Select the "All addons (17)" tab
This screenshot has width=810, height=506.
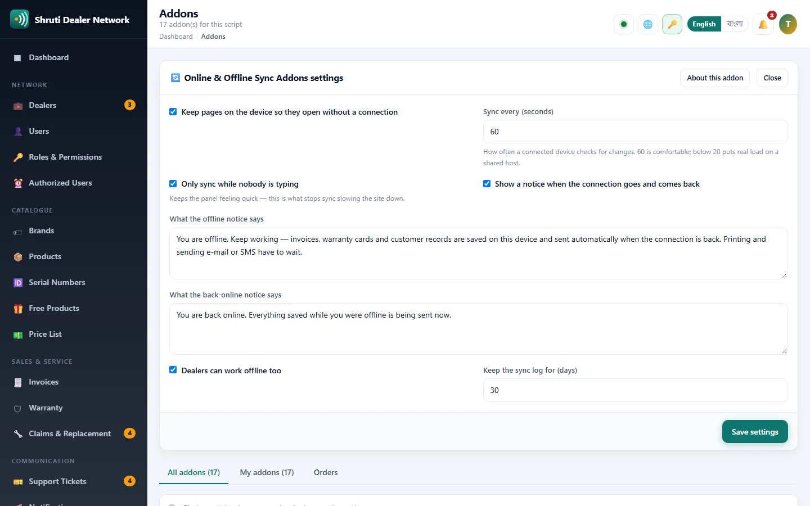(x=193, y=473)
